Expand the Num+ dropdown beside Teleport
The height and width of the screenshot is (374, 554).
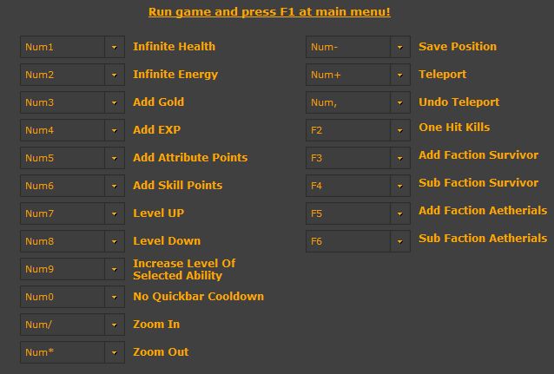399,75
